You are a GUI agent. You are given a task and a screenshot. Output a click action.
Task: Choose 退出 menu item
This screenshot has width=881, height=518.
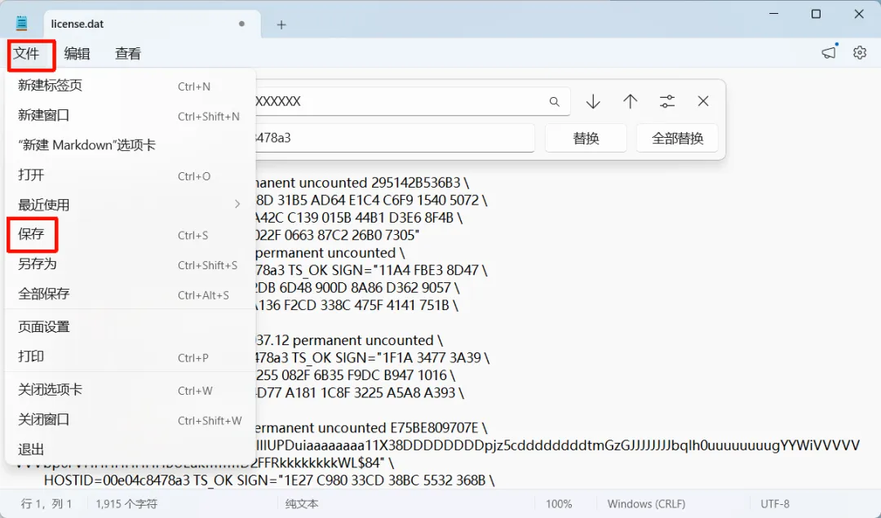coord(131,449)
